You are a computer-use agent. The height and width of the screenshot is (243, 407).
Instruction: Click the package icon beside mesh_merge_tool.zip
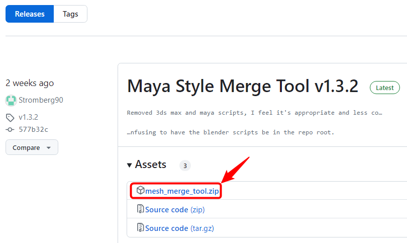140,190
